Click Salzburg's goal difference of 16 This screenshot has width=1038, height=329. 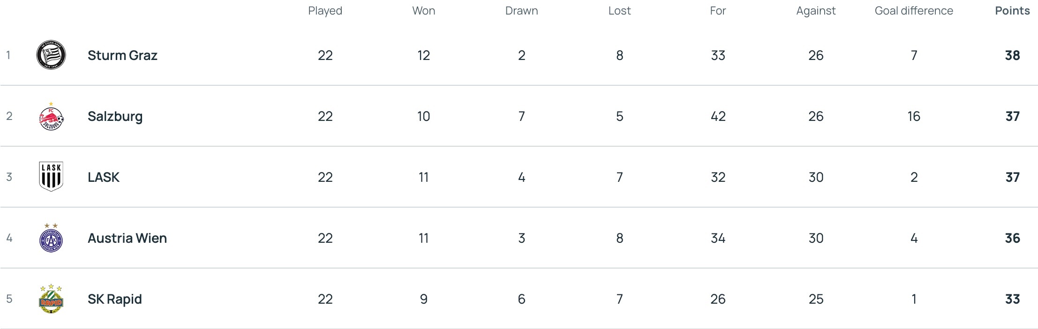[x=914, y=116]
